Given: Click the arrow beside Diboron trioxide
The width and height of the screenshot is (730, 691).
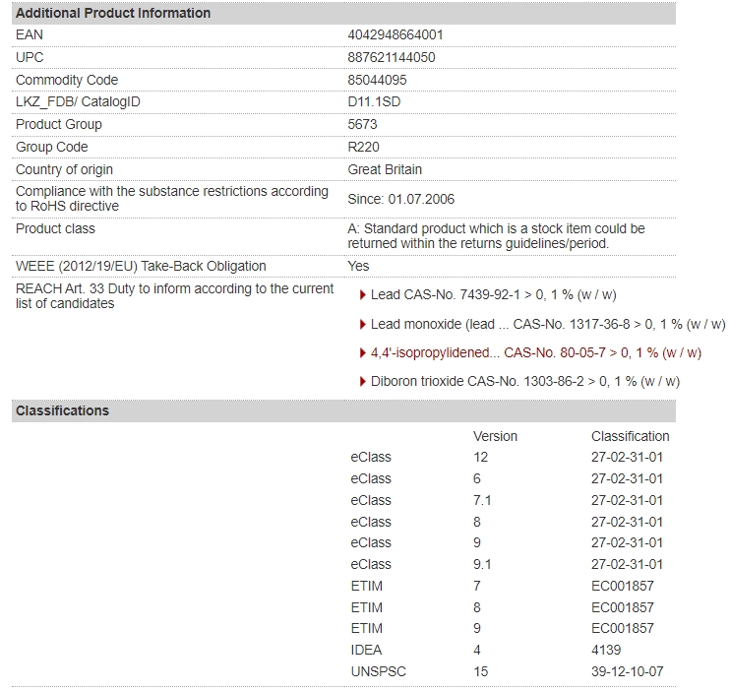Looking at the screenshot, I should 363,382.
